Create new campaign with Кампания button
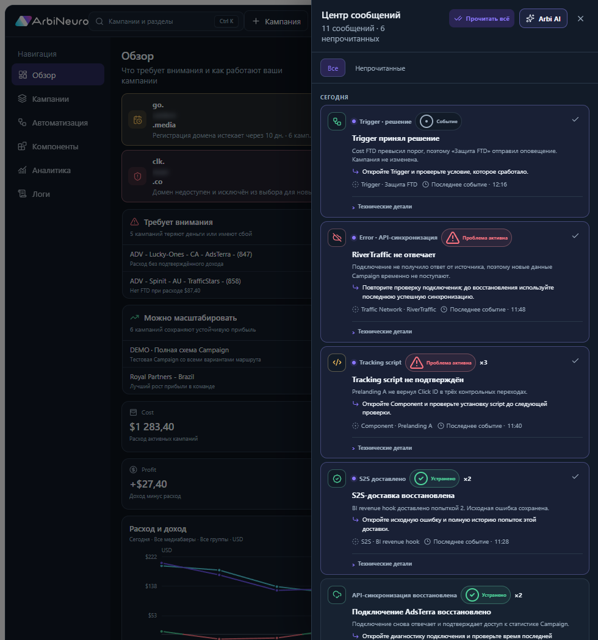The image size is (598, 640). [x=276, y=21]
